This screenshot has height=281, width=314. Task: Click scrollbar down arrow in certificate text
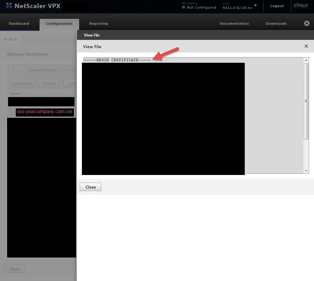tap(306, 171)
